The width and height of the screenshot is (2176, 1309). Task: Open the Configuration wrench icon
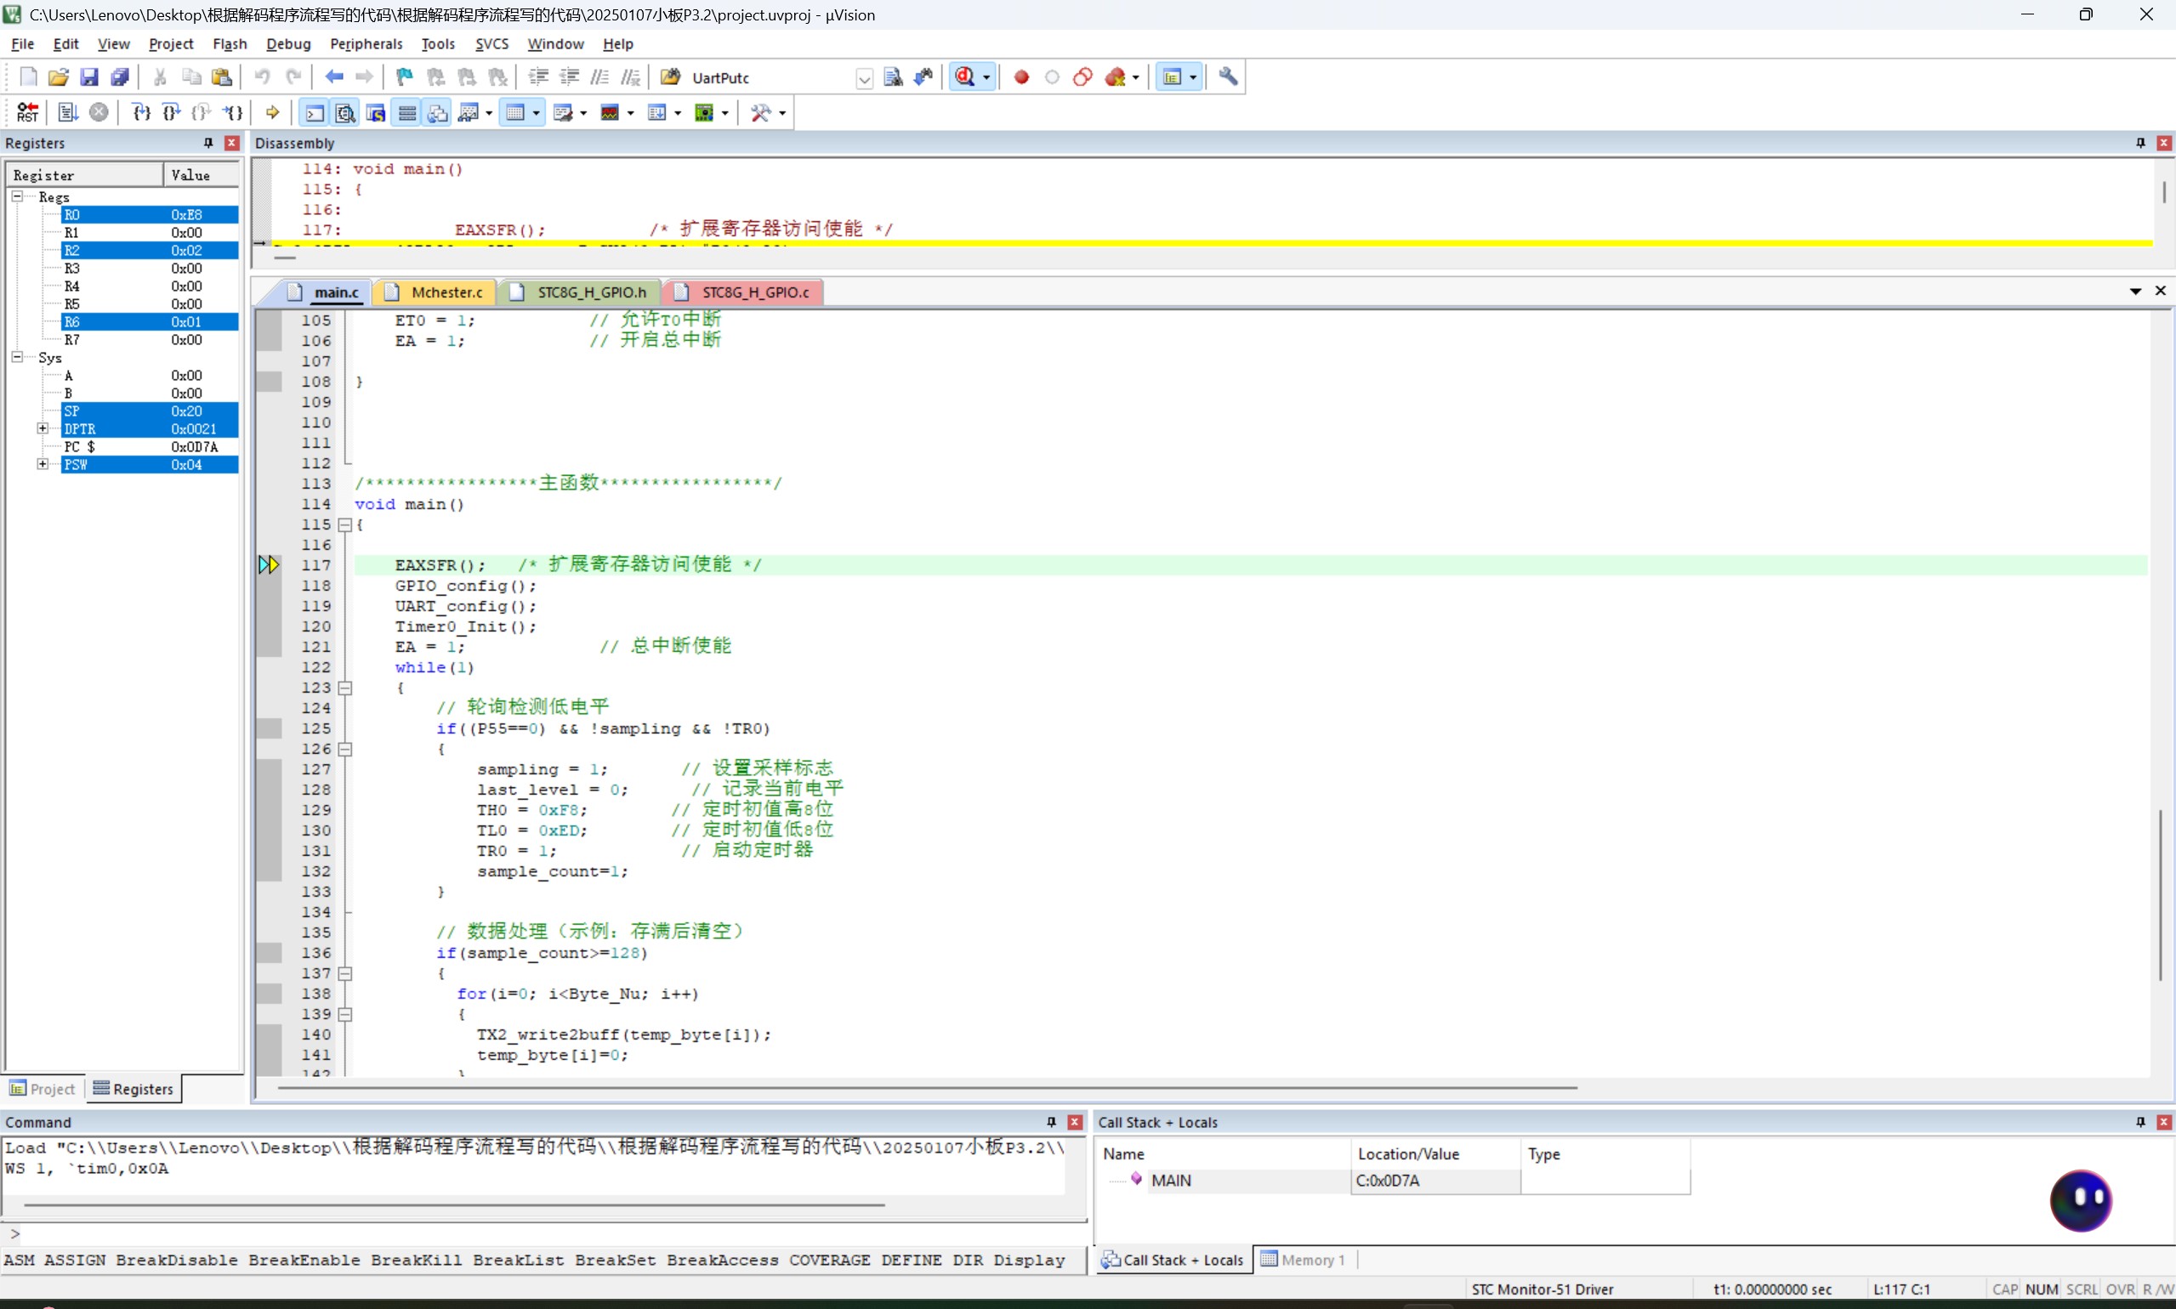click(x=1228, y=76)
